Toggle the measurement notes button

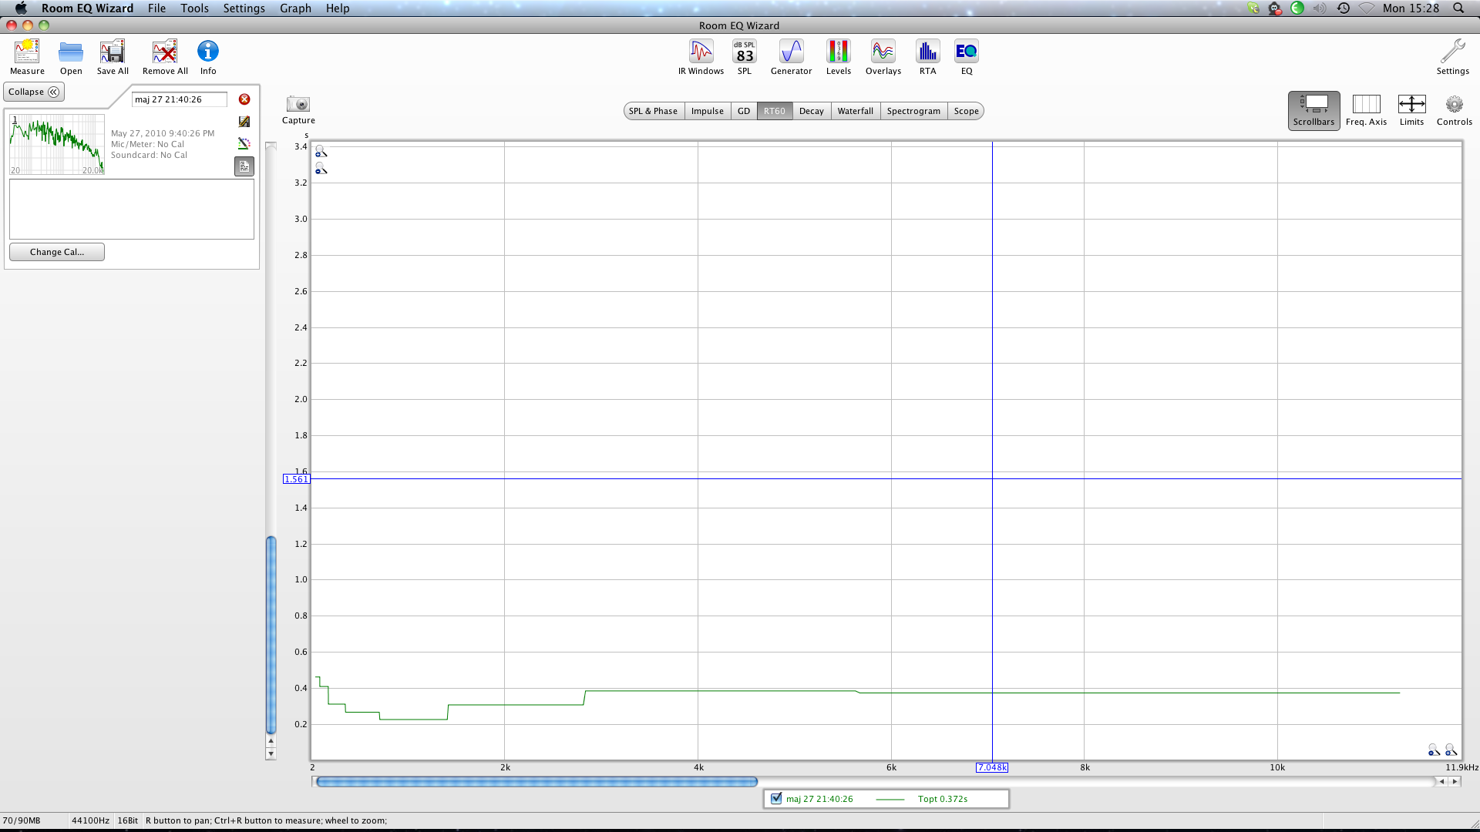[x=244, y=166]
